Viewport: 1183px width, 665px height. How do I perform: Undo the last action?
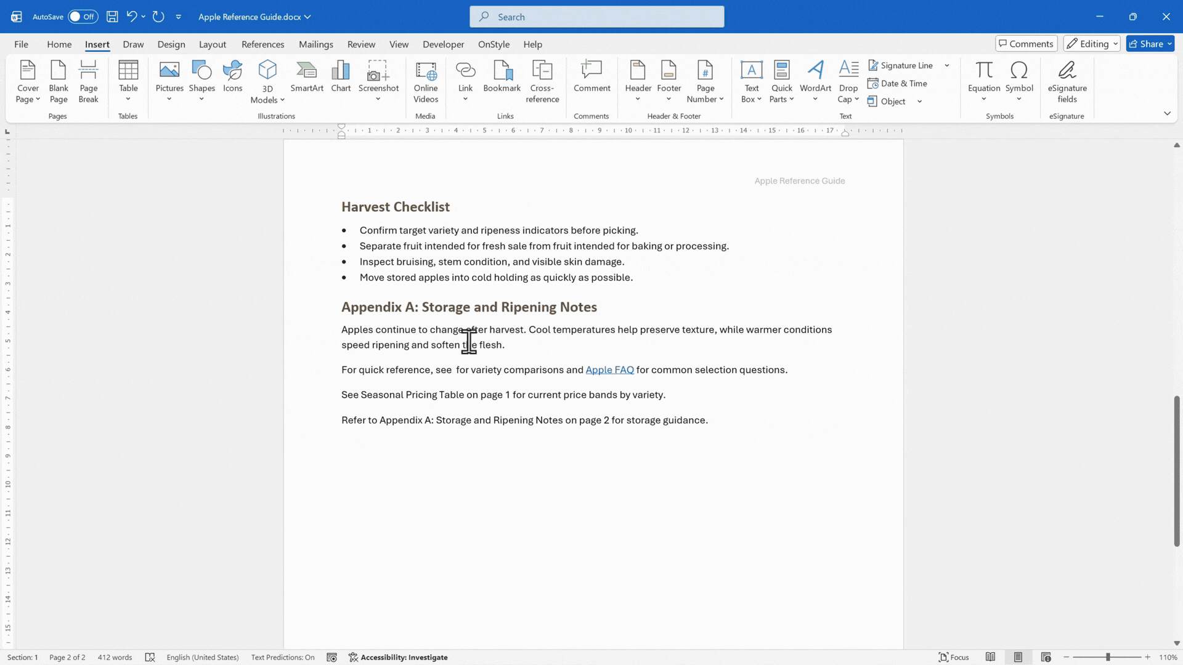(x=131, y=17)
